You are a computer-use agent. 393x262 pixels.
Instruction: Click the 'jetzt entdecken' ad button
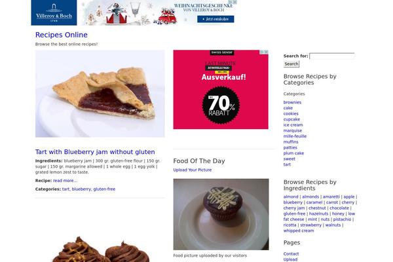coord(215,19)
